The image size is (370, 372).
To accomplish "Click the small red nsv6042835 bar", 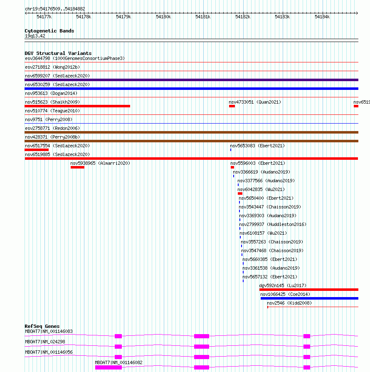I will pyautogui.click(x=240, y=193).
